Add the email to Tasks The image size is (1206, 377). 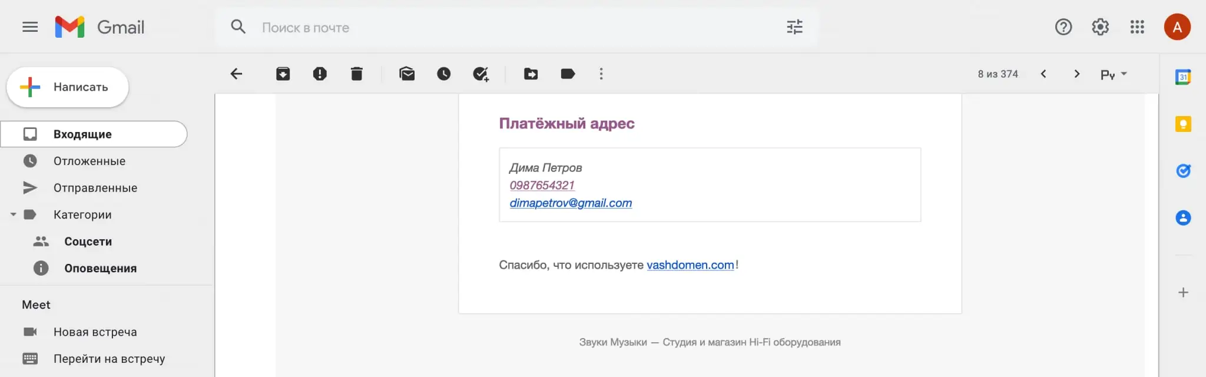(x=481, y=74)
